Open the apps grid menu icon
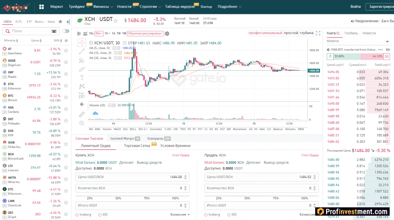The height and width of the screenshot is (220, 394). point(42,7)
